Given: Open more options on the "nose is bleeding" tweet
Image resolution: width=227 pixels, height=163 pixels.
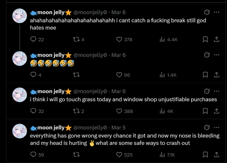Looking at the screenshot, I should pyautogui.click(x=216, y=127).
